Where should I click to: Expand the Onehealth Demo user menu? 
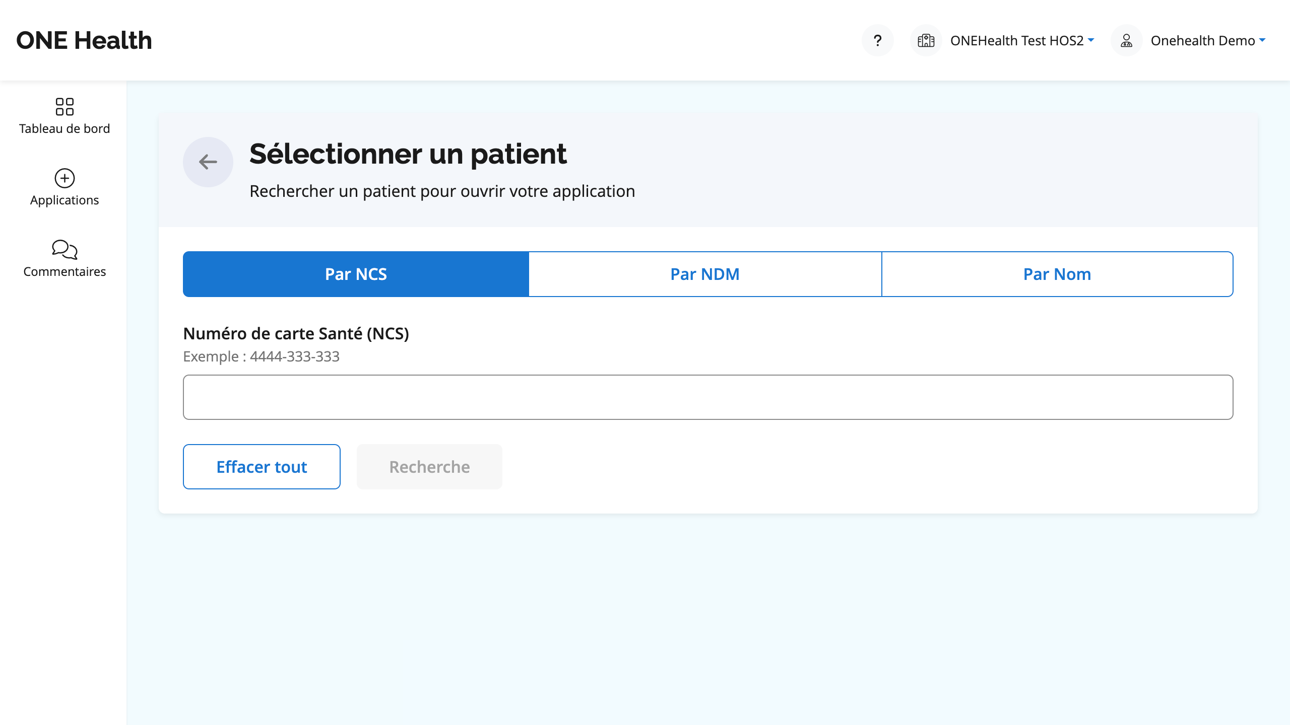point(1208,40)
